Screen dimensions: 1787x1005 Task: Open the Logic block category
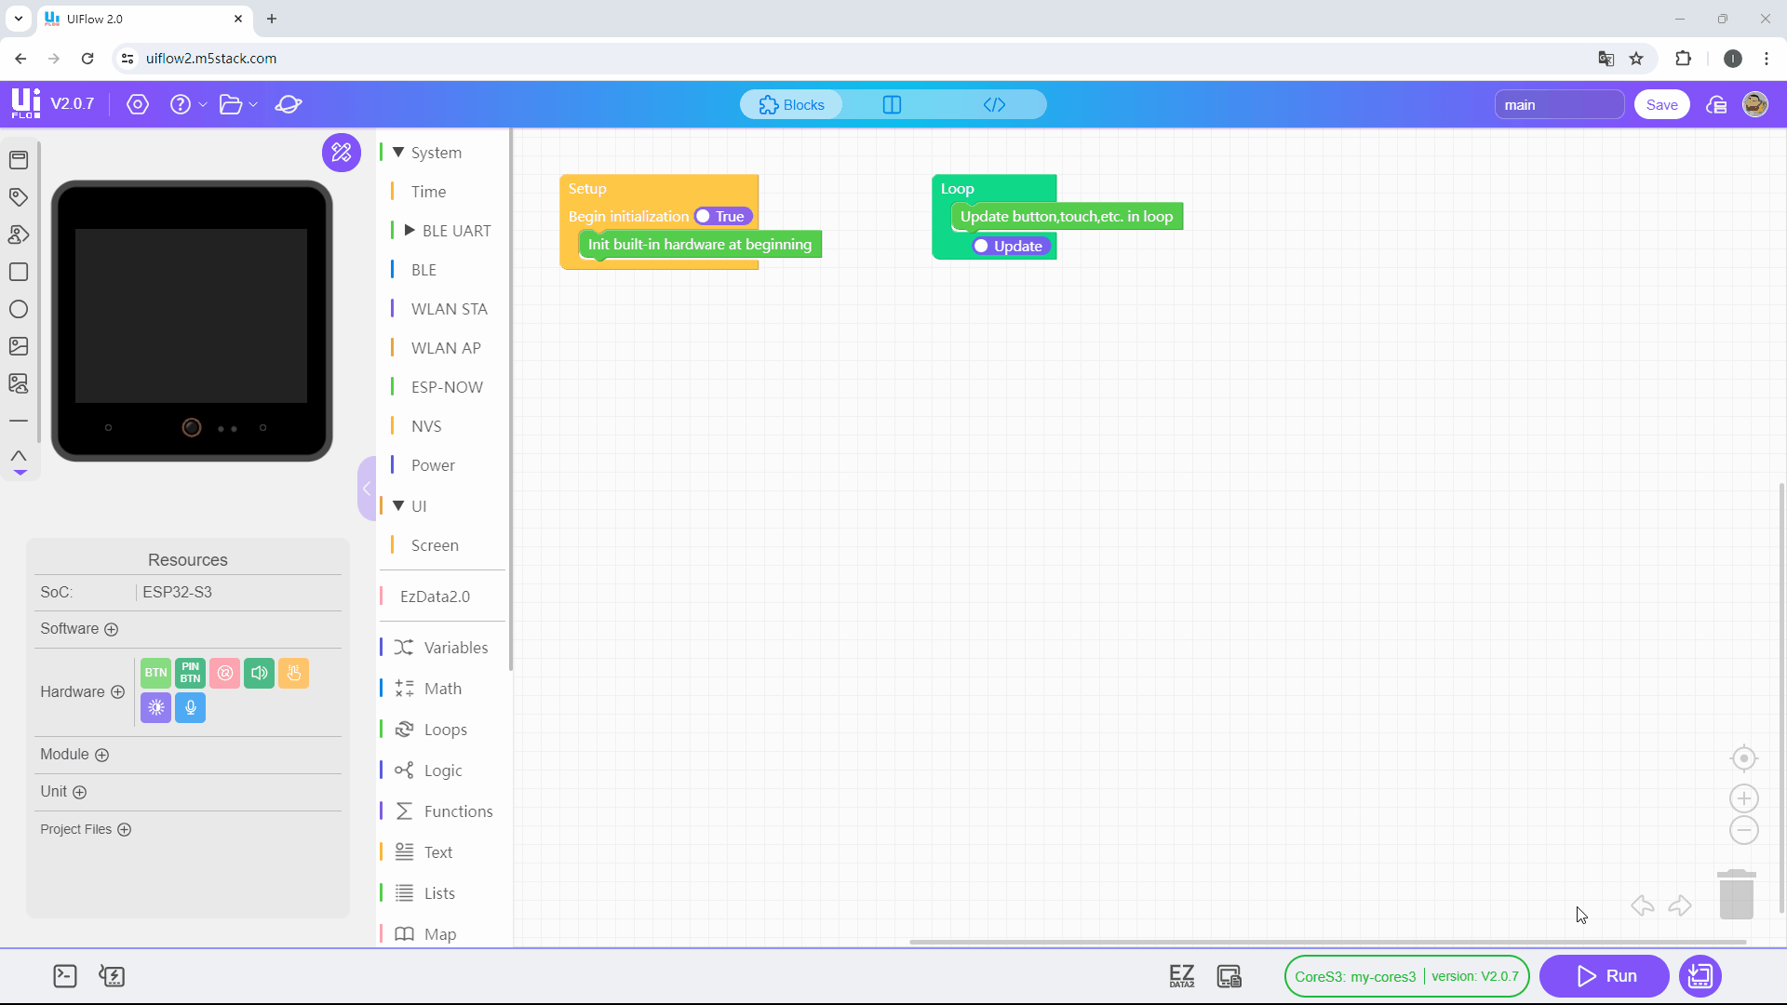click(442, 770)
